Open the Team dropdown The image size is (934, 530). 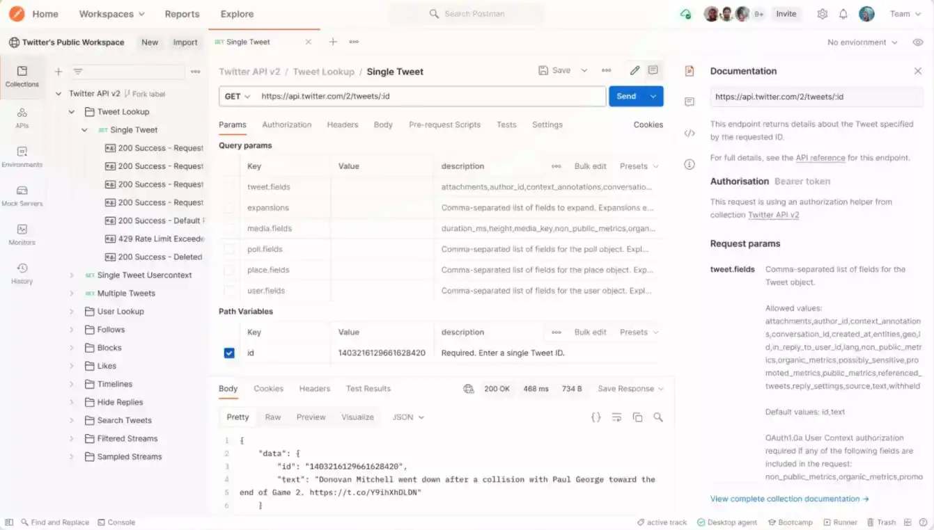905,14
